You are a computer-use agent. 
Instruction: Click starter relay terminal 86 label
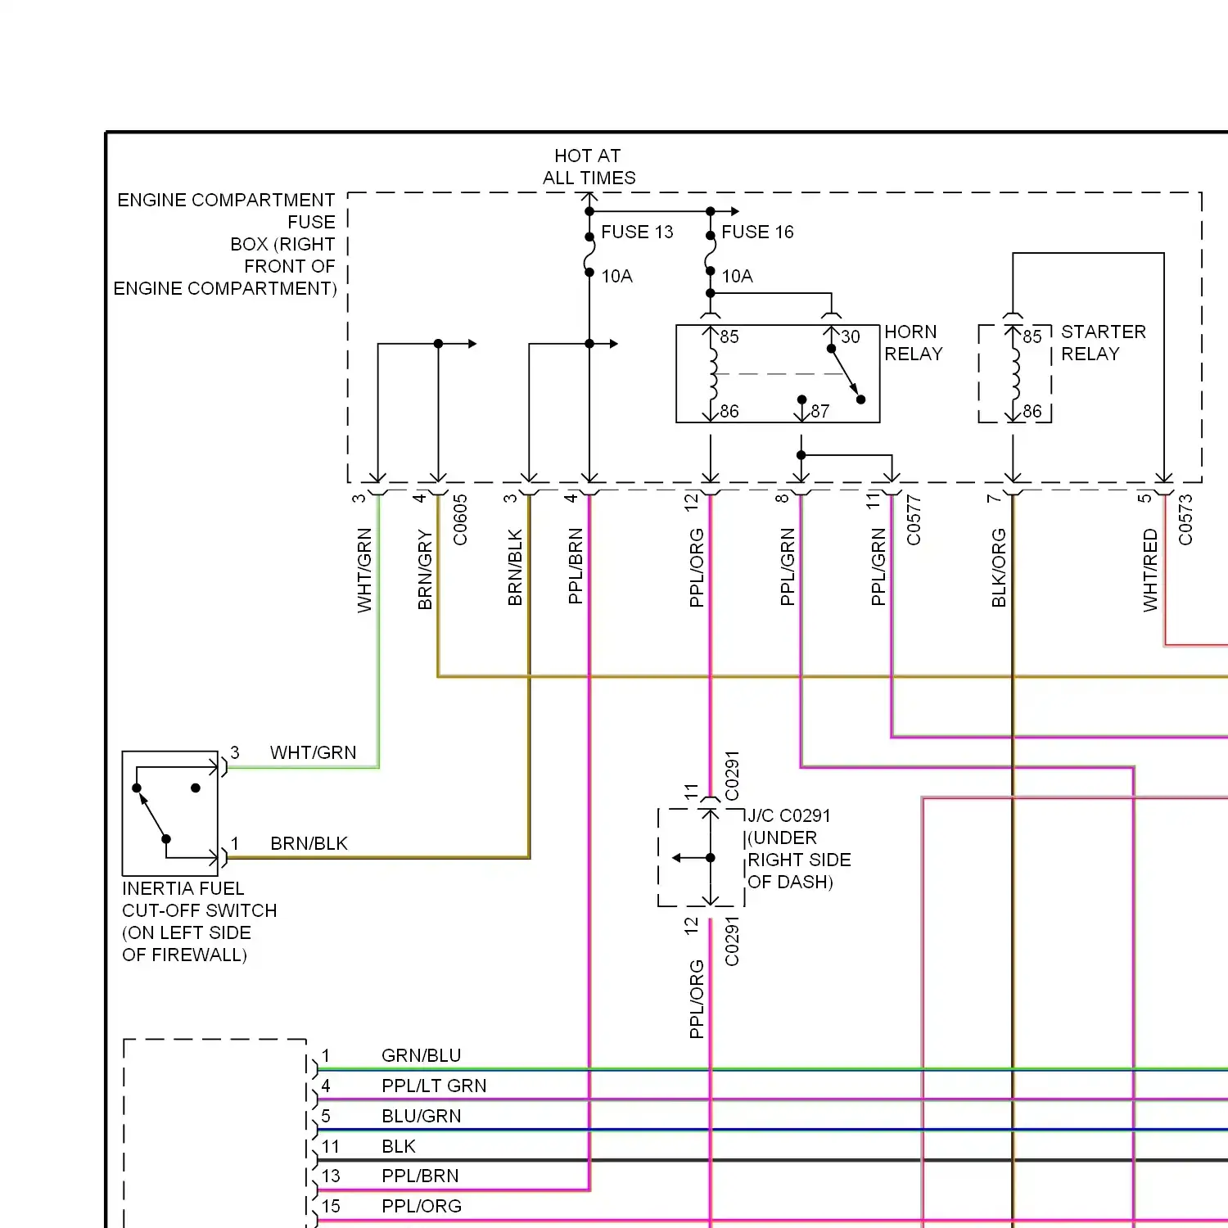1032,412
